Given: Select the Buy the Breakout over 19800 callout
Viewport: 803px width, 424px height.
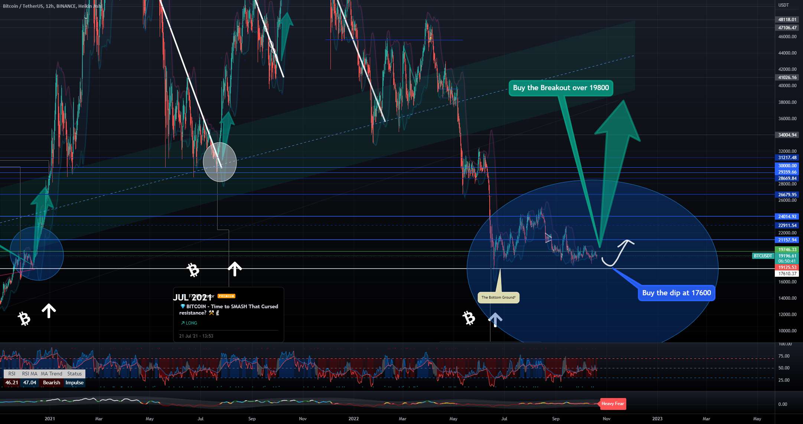Looking at the screenshot, I should pyautogui.click(x=561, y=88).
